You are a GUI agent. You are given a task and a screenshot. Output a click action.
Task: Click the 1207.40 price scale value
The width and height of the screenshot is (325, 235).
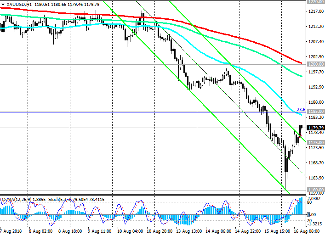(x=316, y=42)
